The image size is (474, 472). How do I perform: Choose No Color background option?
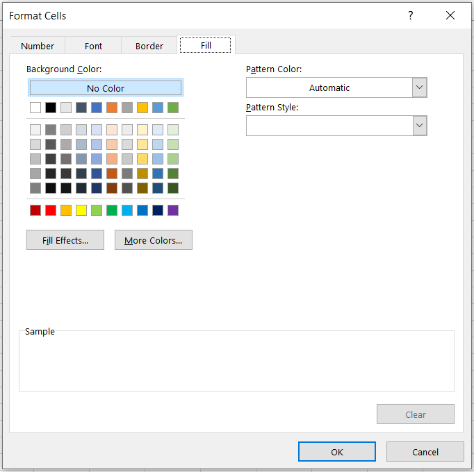[106, 88]
